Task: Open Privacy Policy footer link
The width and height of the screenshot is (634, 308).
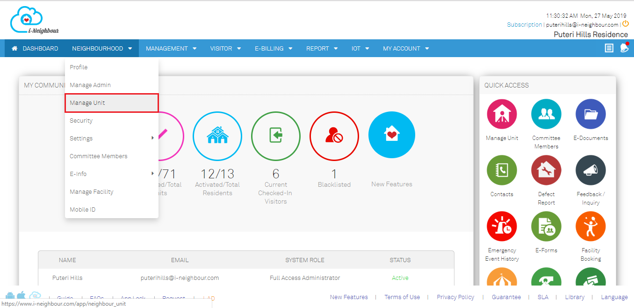Action: click(455, 297)
